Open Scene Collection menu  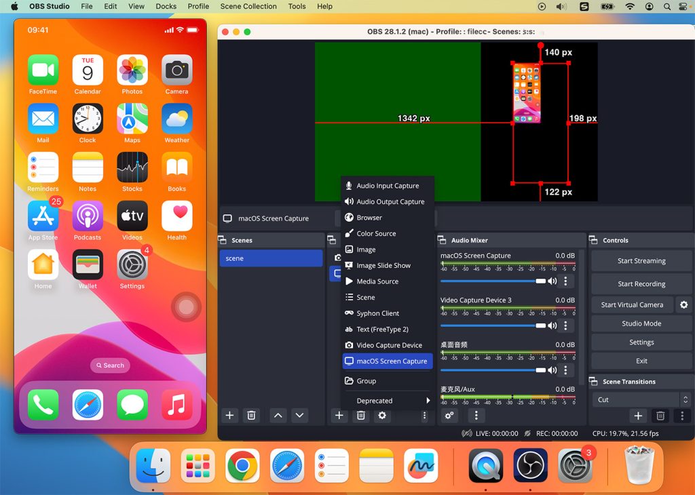coord(248,6)
